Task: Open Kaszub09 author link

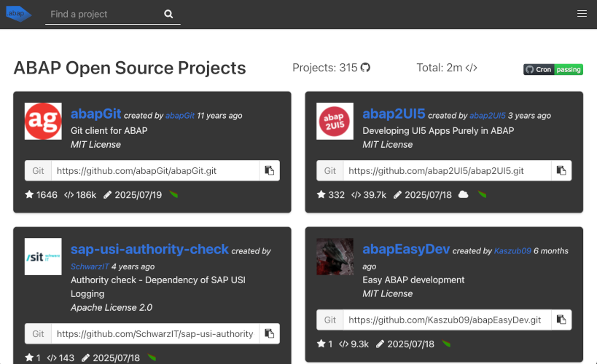Action: click(512, 251)
